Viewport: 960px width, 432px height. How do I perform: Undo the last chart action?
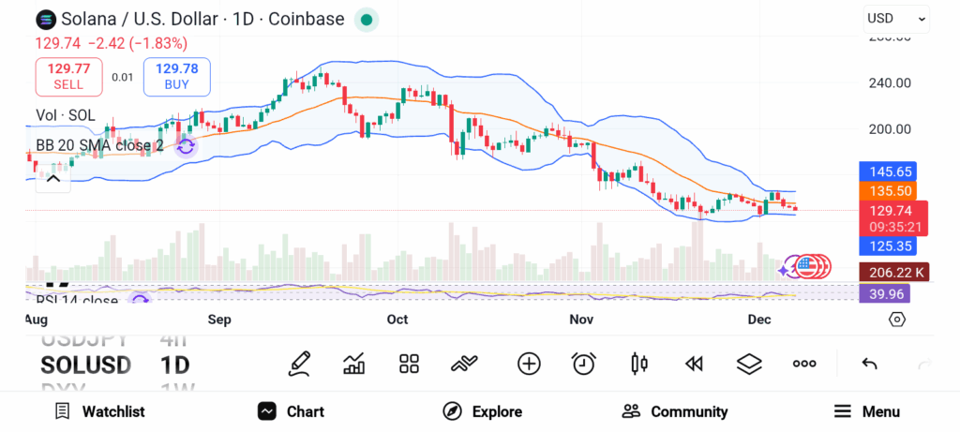tap(869, 364)
